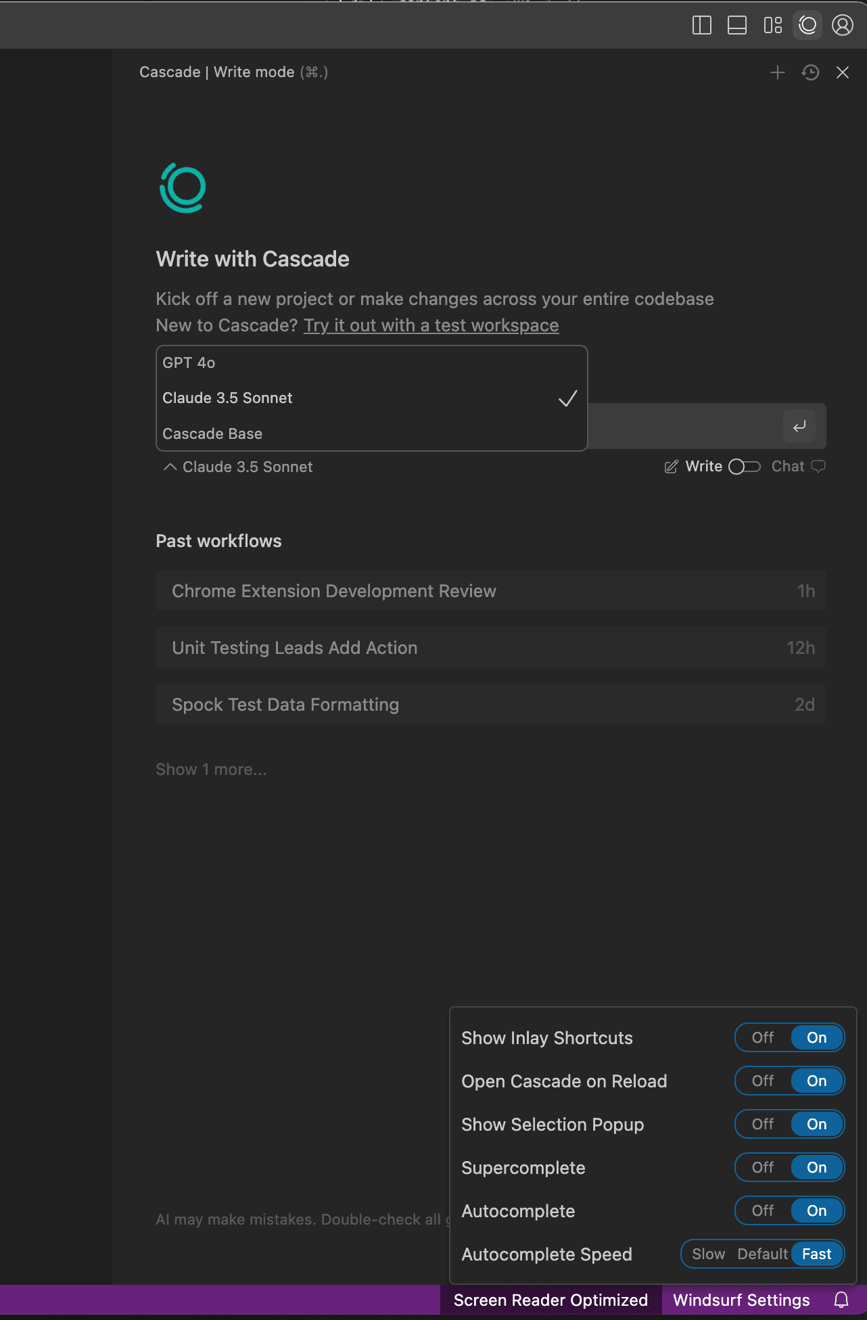Enable Supercomplete with On
The height and width of the screenshot is (1320, 867).
pyautogui.click(x=817, y=1167)
